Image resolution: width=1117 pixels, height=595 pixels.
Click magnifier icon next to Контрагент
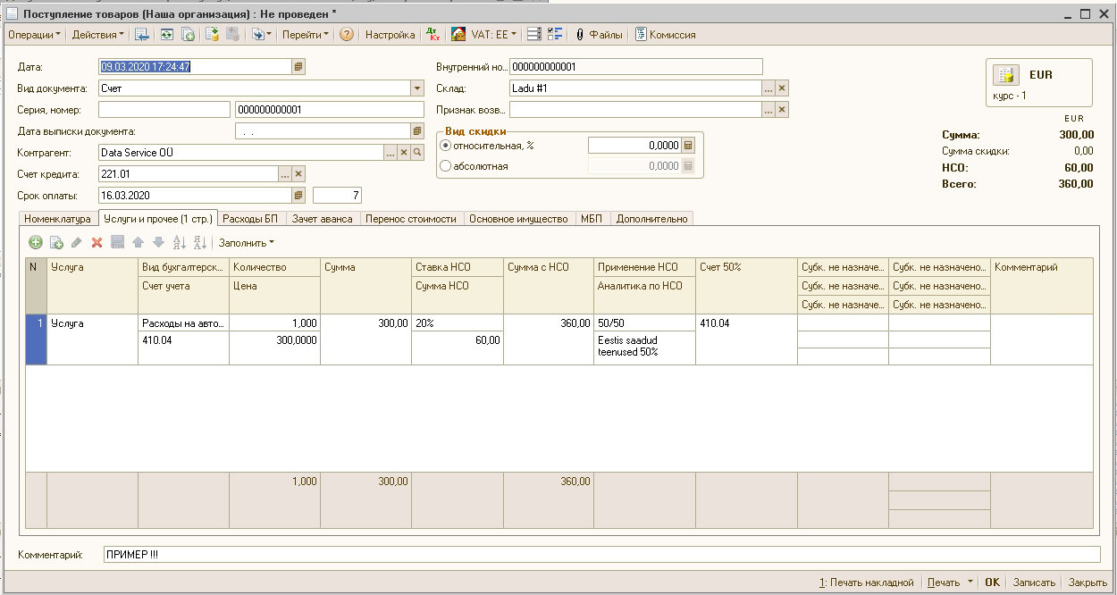(x=416, y=153)
